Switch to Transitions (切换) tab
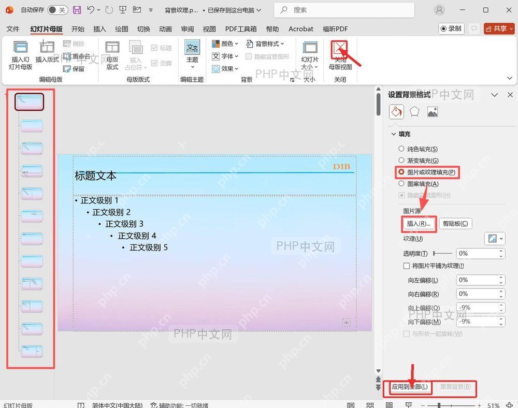Image resolution: width=518 pixels, height=408 pixels. pos(143,29)
